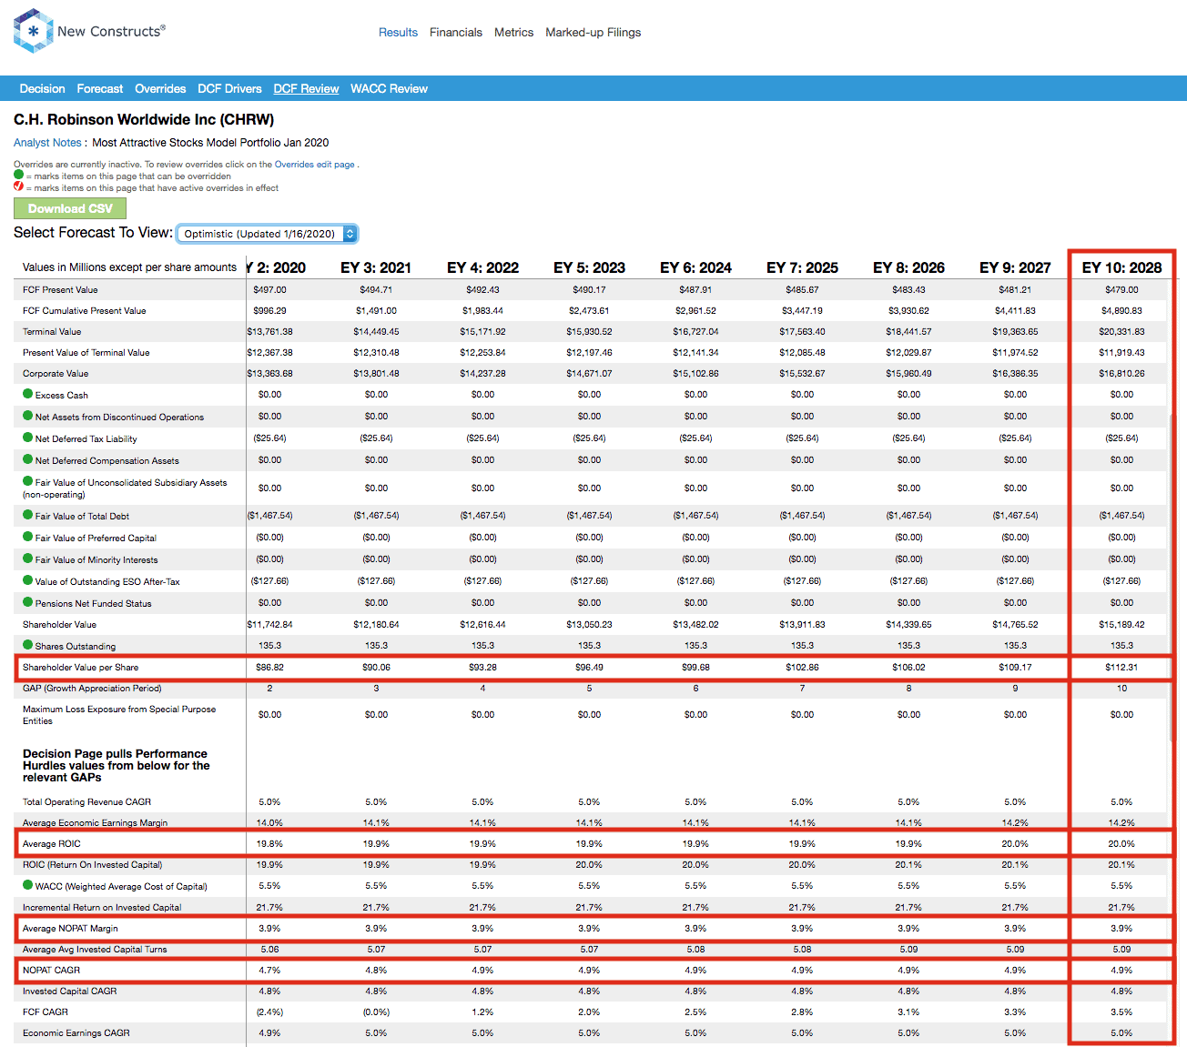This screenshot has height=1047, width=1187.
Task: Click the page vertical scrollbar
Action: pyautogui.click(x=1172, y=577)
